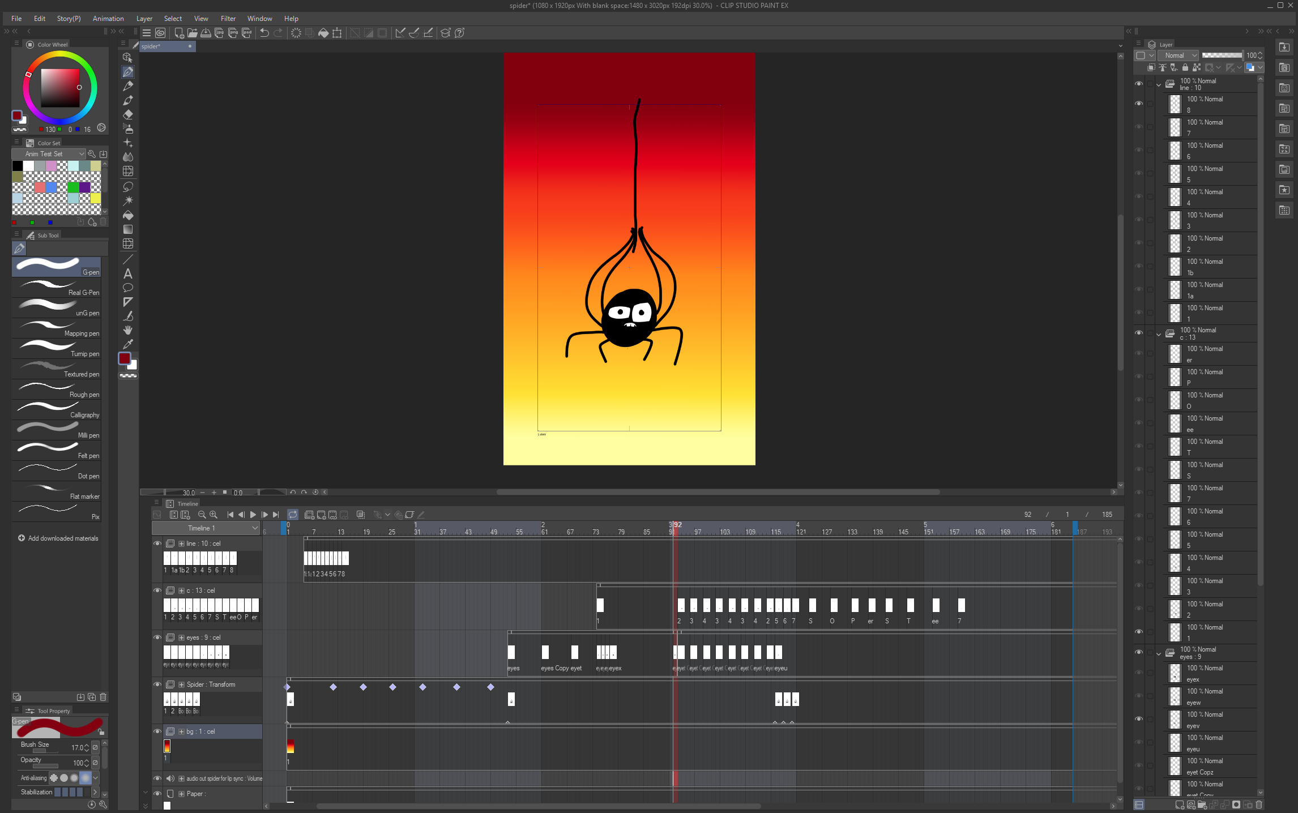This screenshot has width=1298, height=813.
Task: Lock the selected layer in the Layer palette
Action: [x=1186, y=67]
